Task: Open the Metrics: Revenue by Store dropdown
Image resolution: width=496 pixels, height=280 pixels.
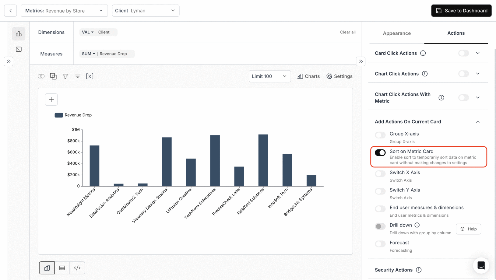Action: 64,10
